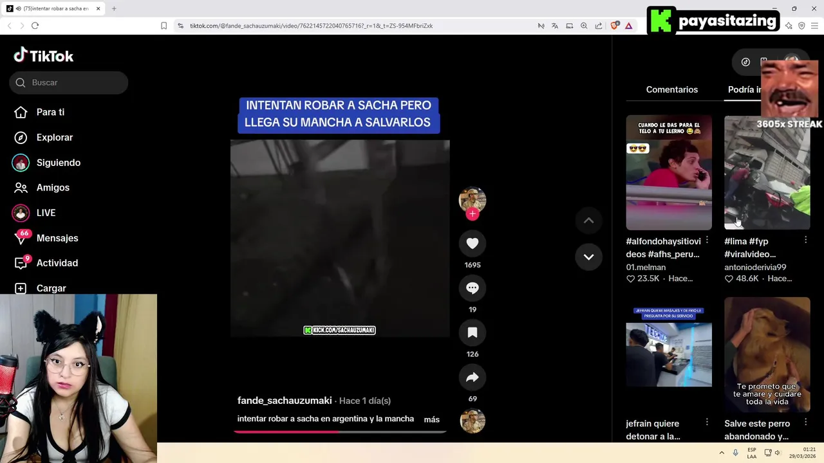Image resolution: width=824 pixels, height=463 pixels.
Task: Open a new browser tab
Action: click(114, 8)
